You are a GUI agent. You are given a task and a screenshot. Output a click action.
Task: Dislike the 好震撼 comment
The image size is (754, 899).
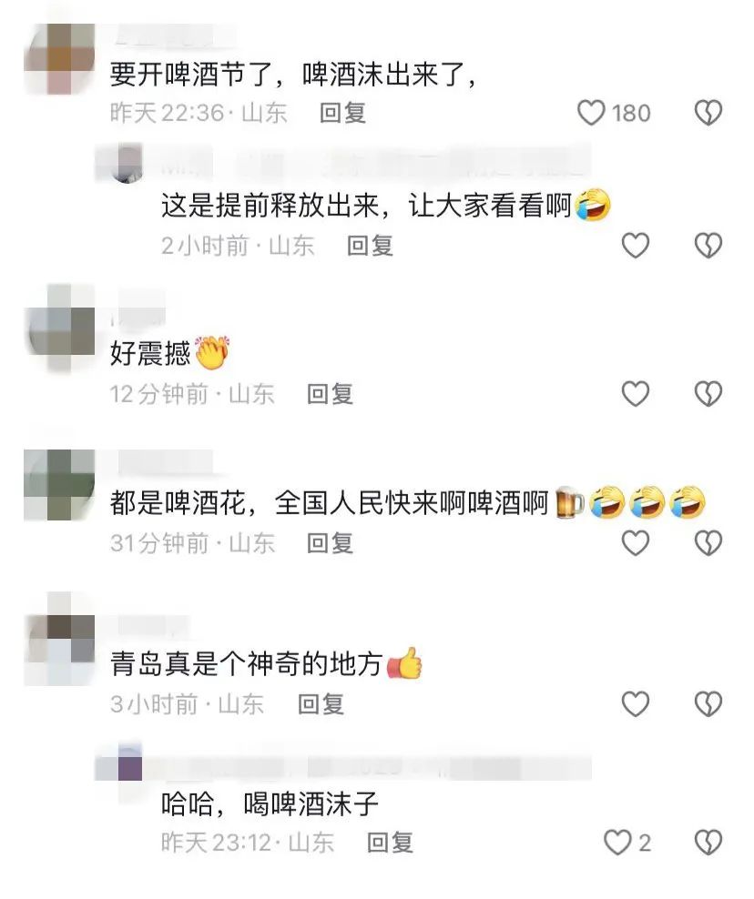tap(708, 395)
